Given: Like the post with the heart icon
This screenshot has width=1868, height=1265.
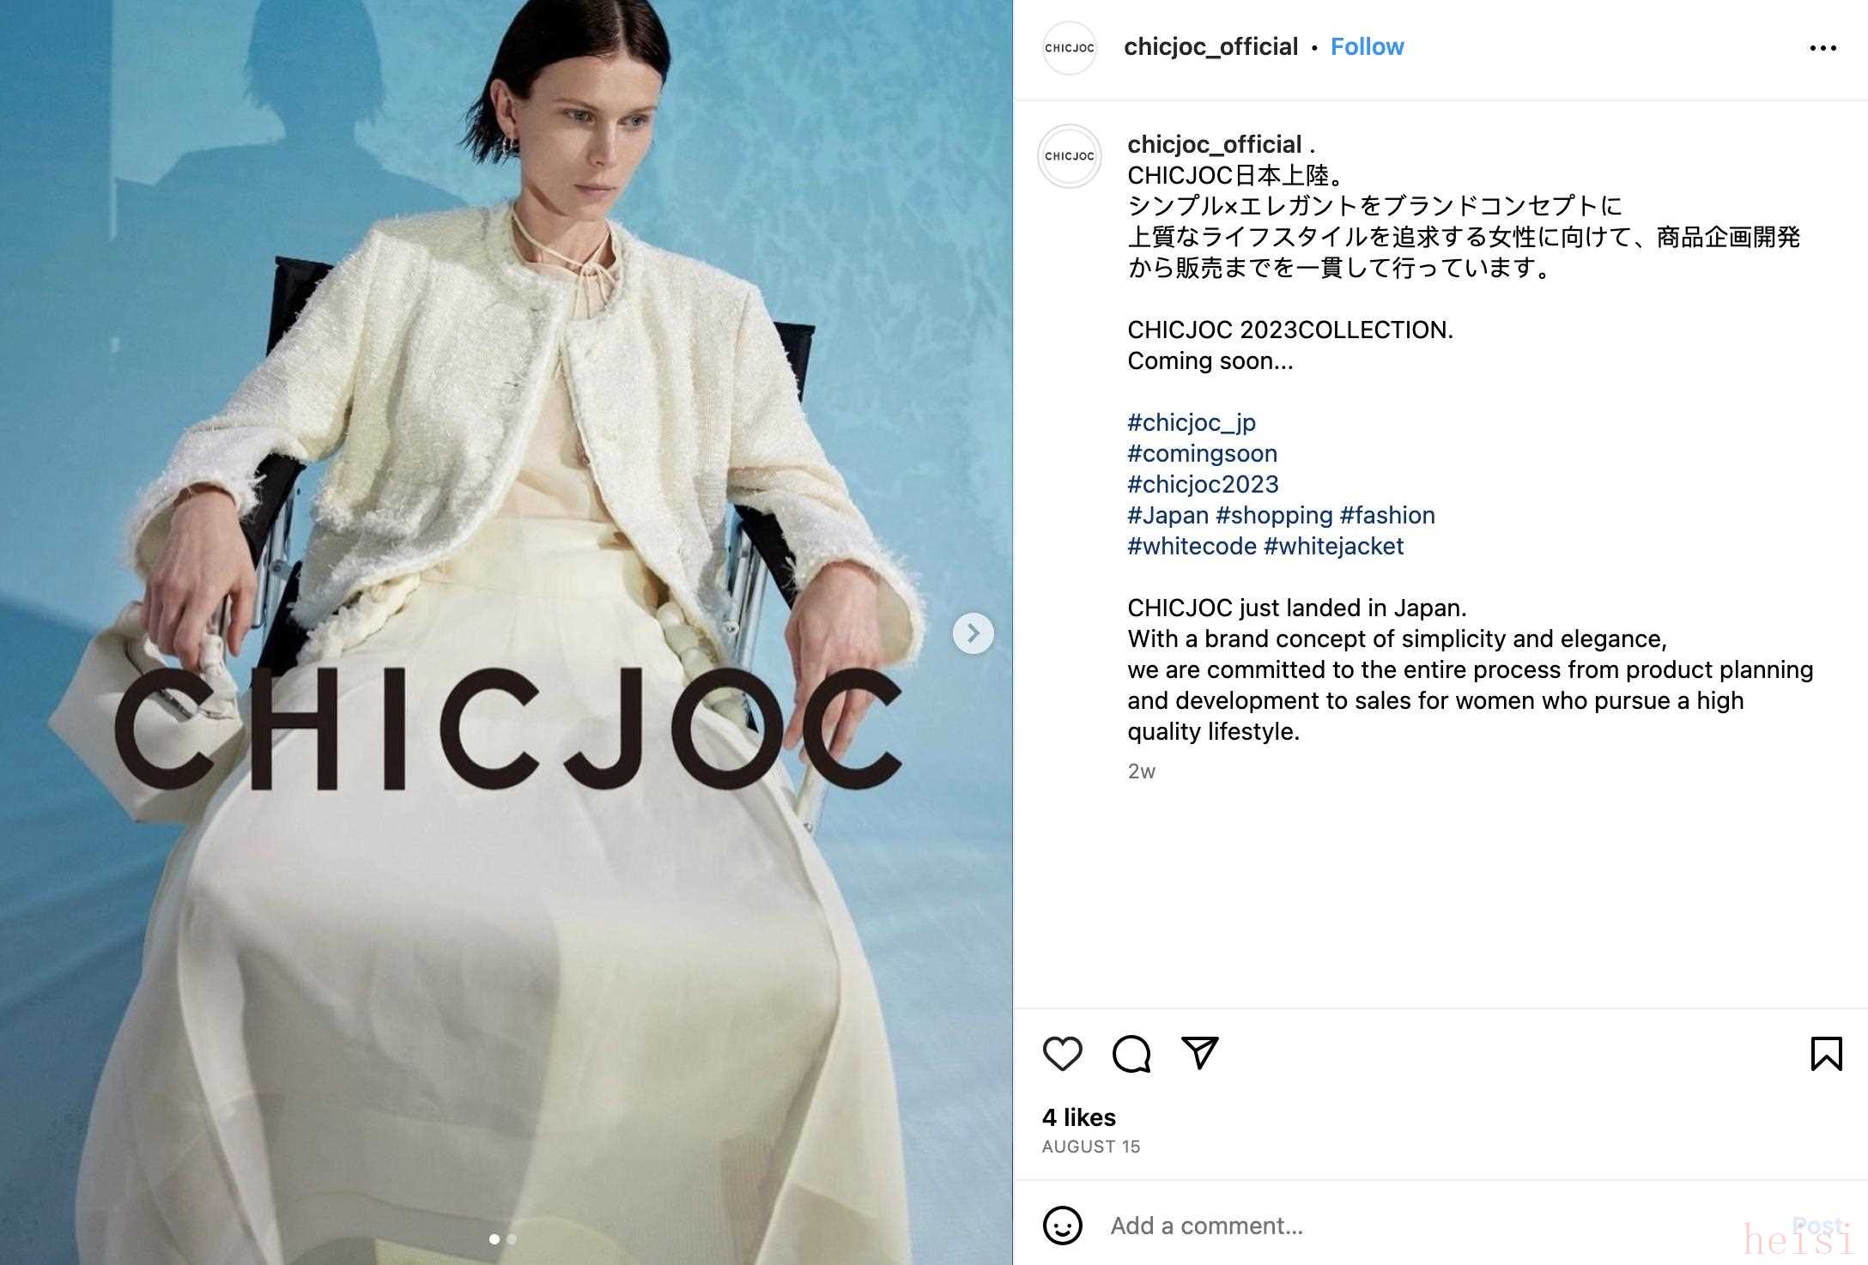Looking at the screenshot, I should coord(1062,1053).
